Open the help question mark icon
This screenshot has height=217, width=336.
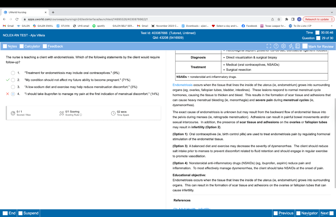276,46
